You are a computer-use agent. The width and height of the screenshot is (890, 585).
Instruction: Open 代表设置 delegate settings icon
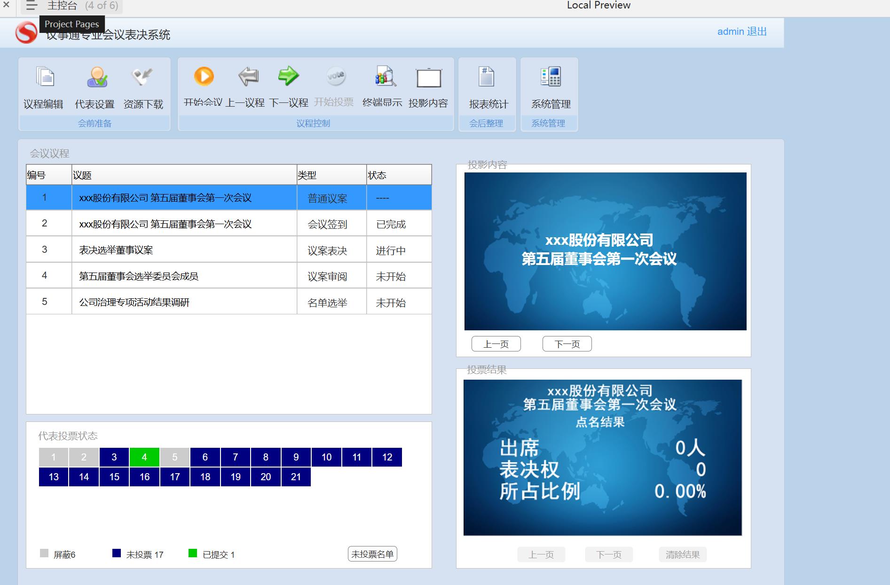coord(97,77)
